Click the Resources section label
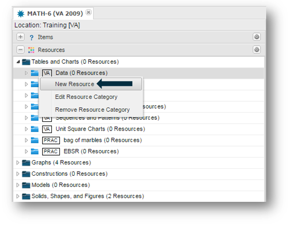 [x=51, y=50]
